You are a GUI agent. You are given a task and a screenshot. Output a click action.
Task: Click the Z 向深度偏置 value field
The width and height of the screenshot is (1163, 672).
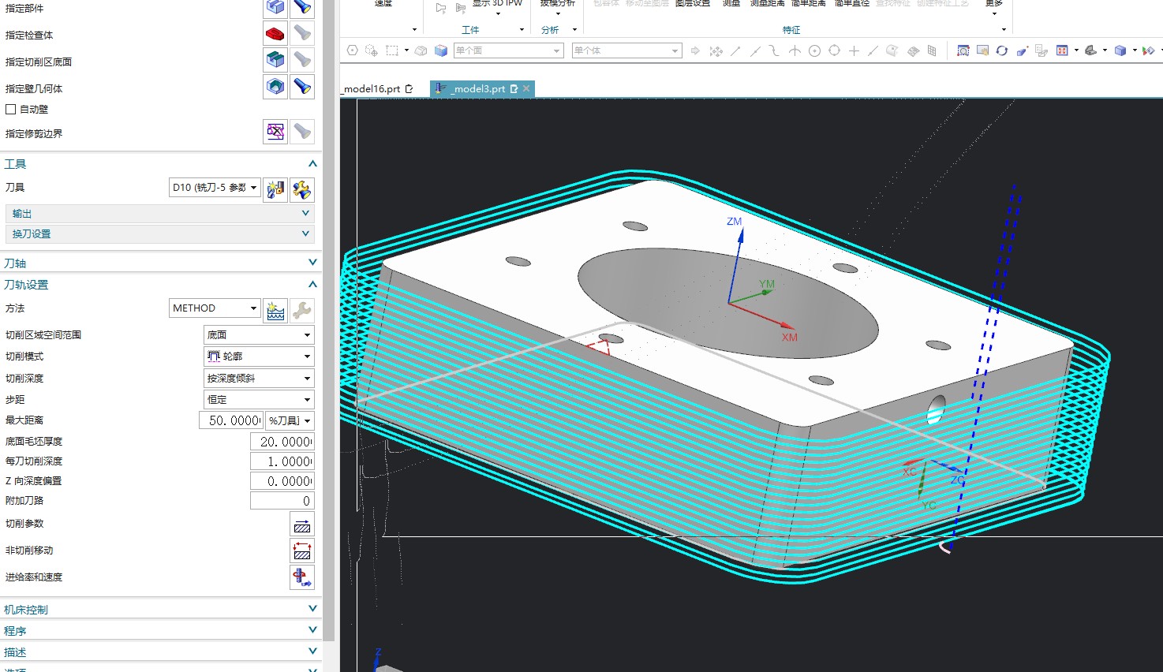point(282,481)
